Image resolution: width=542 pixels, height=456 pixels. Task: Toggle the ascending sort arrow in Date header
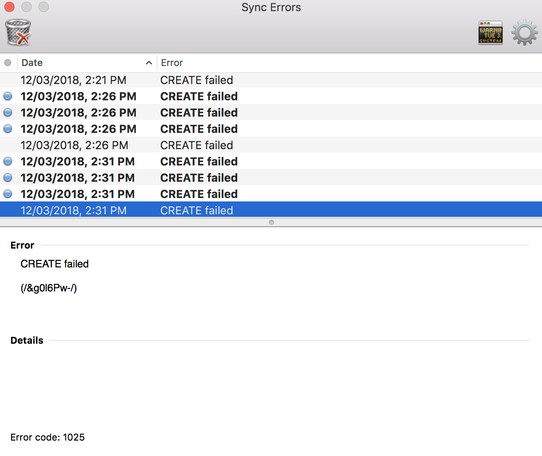point(149,63)
